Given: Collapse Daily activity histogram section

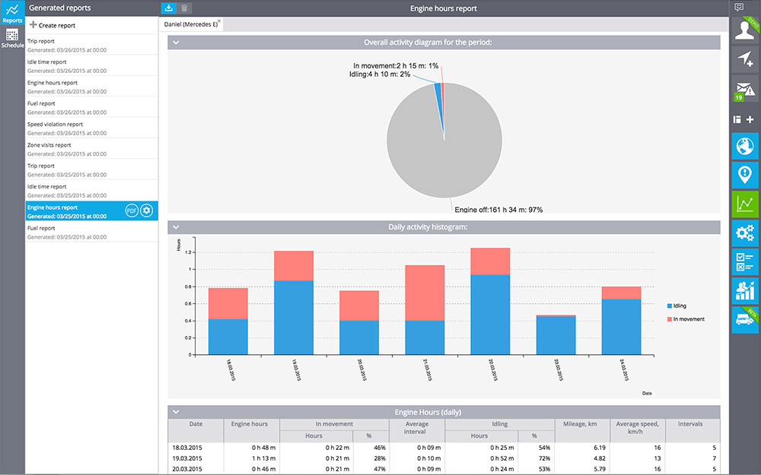Looking at the screenshot, I should pyautogui.click(x=176, y=227).
